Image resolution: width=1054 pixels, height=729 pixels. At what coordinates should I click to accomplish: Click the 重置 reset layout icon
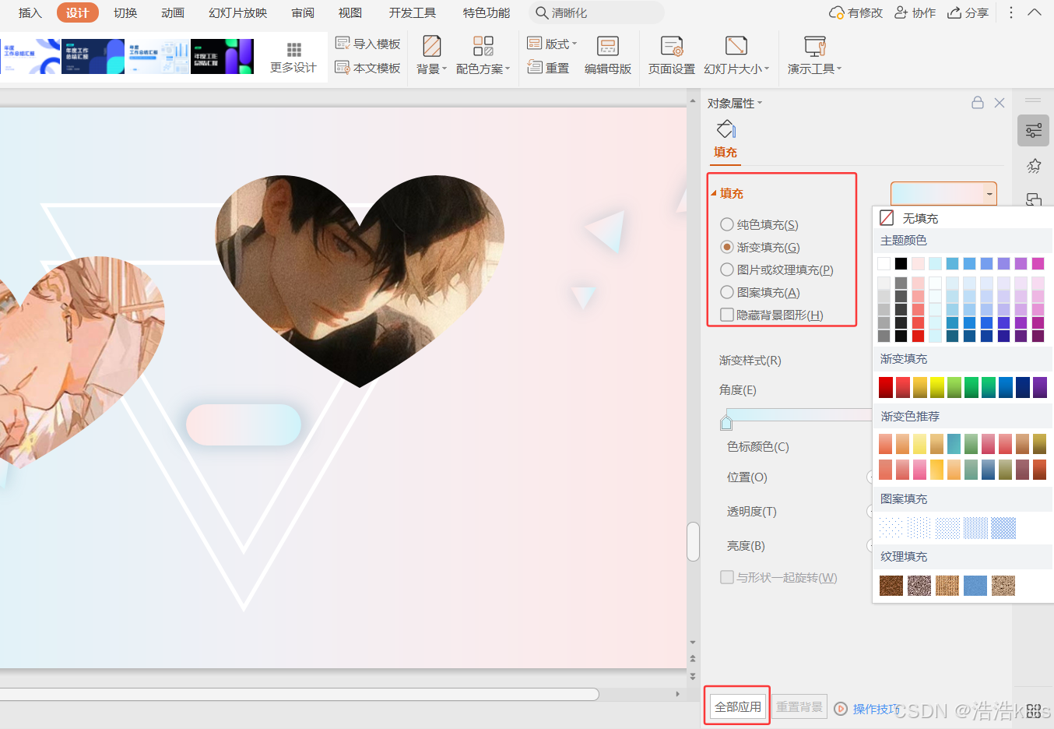[535, 67]
